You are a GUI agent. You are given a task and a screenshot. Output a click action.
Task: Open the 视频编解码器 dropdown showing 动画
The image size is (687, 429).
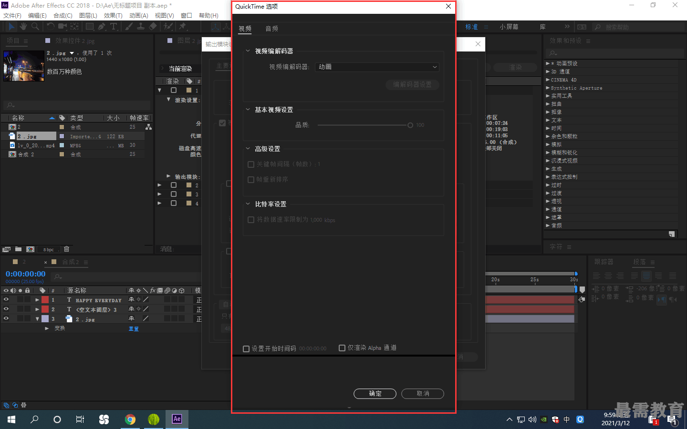pyautogui.click(x=377, y=67)
